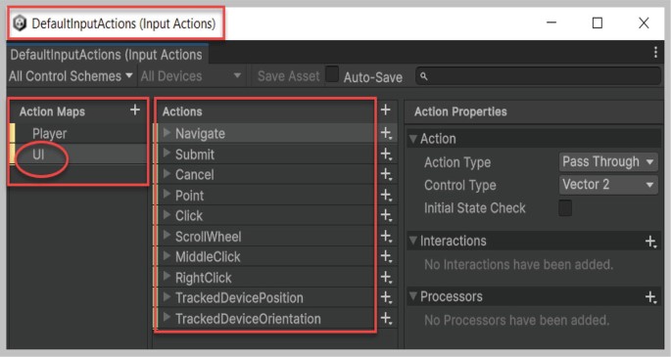
Task: Open the window's three-dot options menu
Action: point(655,52)
